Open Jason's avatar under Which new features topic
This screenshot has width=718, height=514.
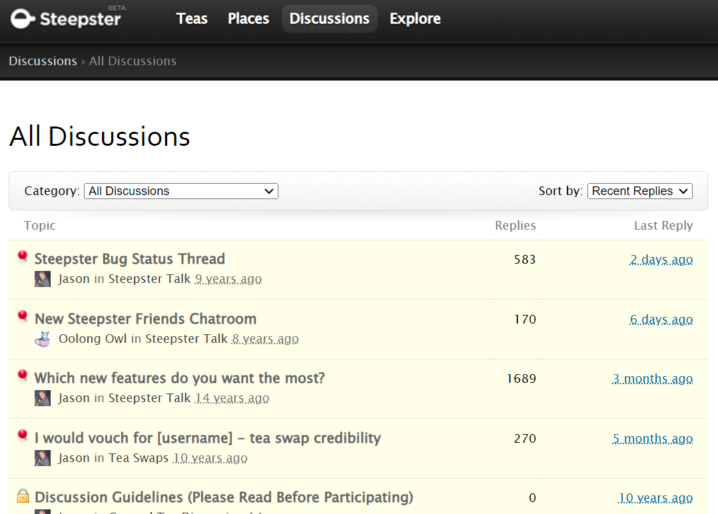43,398
